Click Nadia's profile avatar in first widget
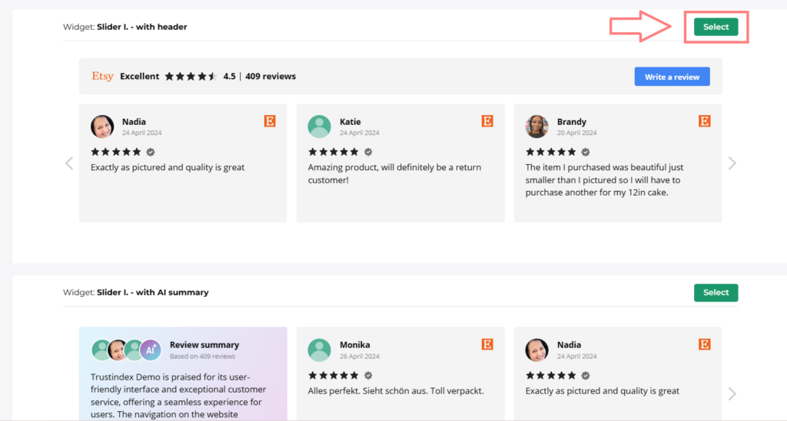787x421 pixels. 102,127
